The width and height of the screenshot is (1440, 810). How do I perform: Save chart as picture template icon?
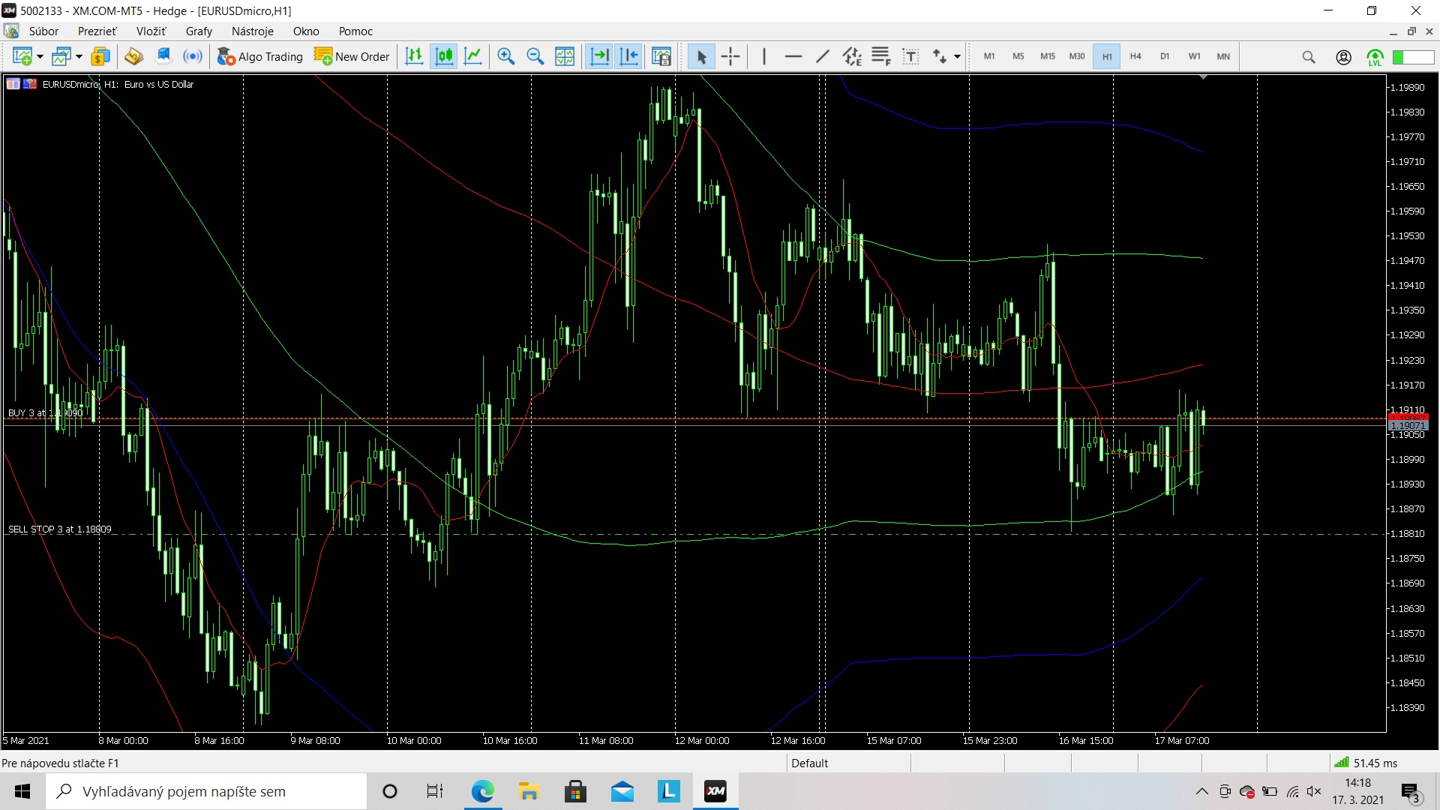(661, 56)
